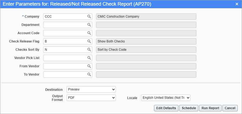Open lookup for From Vendor field
242x114 pixels.
[x=89, y=66]
